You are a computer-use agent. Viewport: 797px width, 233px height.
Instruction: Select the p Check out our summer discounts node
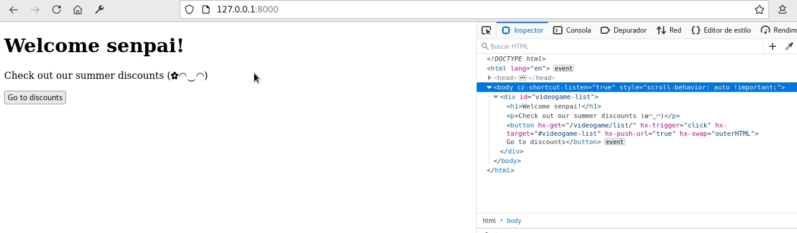(x=593, y=116)
